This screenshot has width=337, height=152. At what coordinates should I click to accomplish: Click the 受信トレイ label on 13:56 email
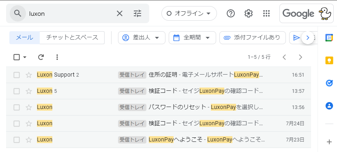(x=132, y=107)
